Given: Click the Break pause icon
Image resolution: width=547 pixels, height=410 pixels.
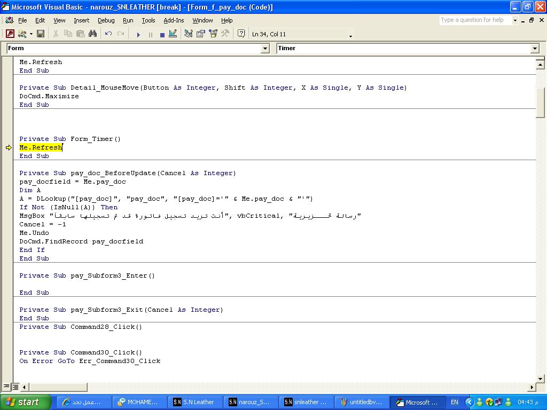Looking at the screenshot, I should click(150, 35).
